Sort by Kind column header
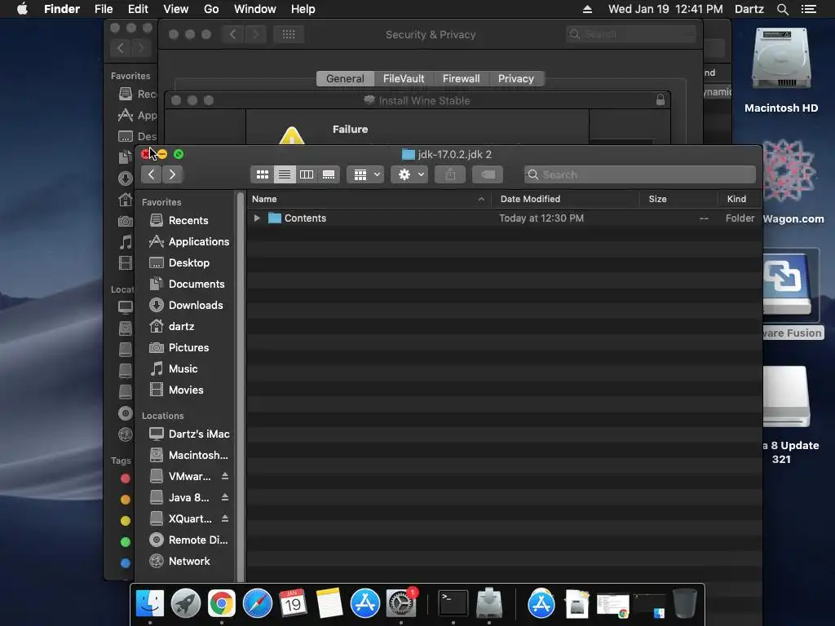 click(739, 199)
